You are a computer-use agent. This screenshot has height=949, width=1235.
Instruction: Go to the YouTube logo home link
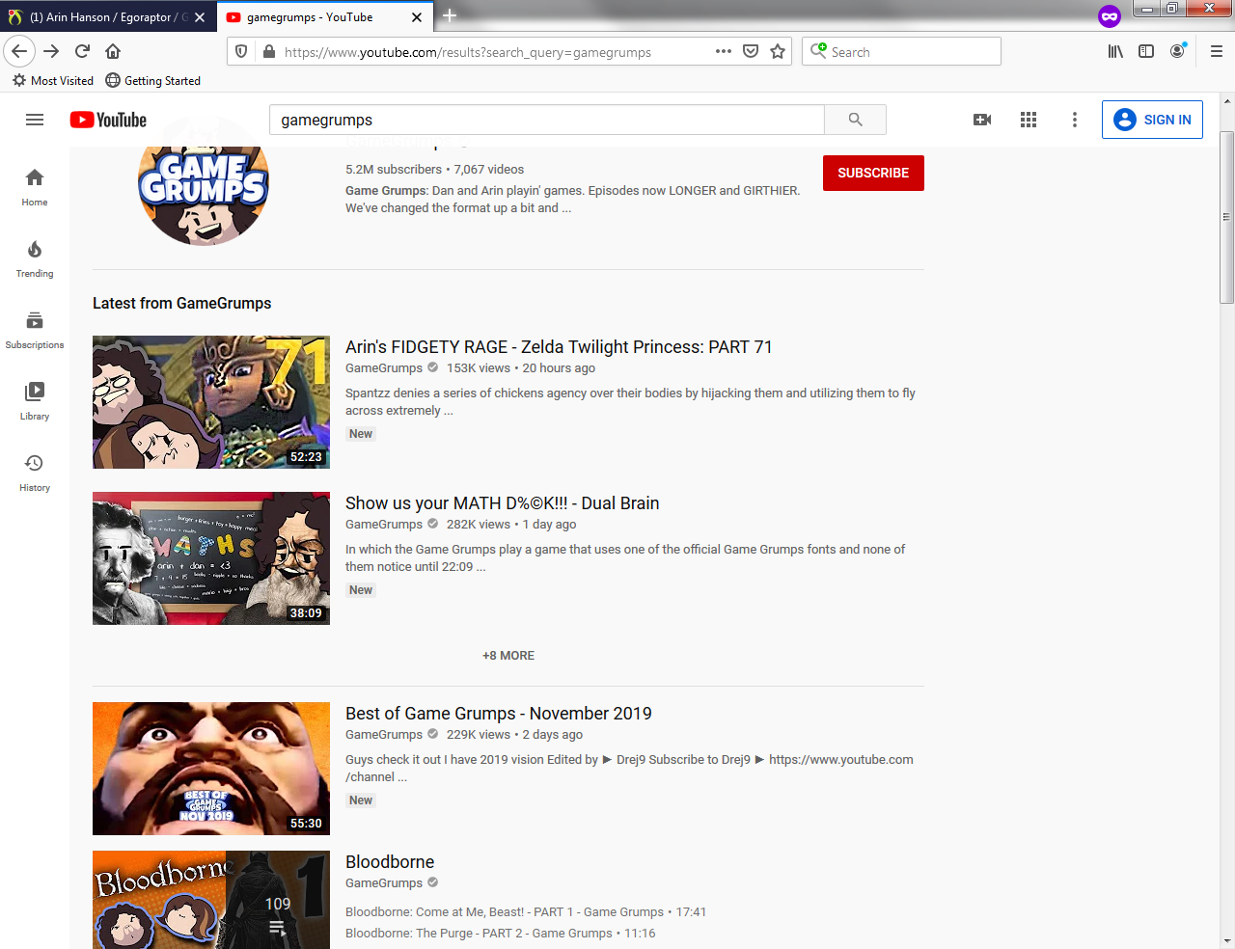pyautogui.click(x=108, y=120)
